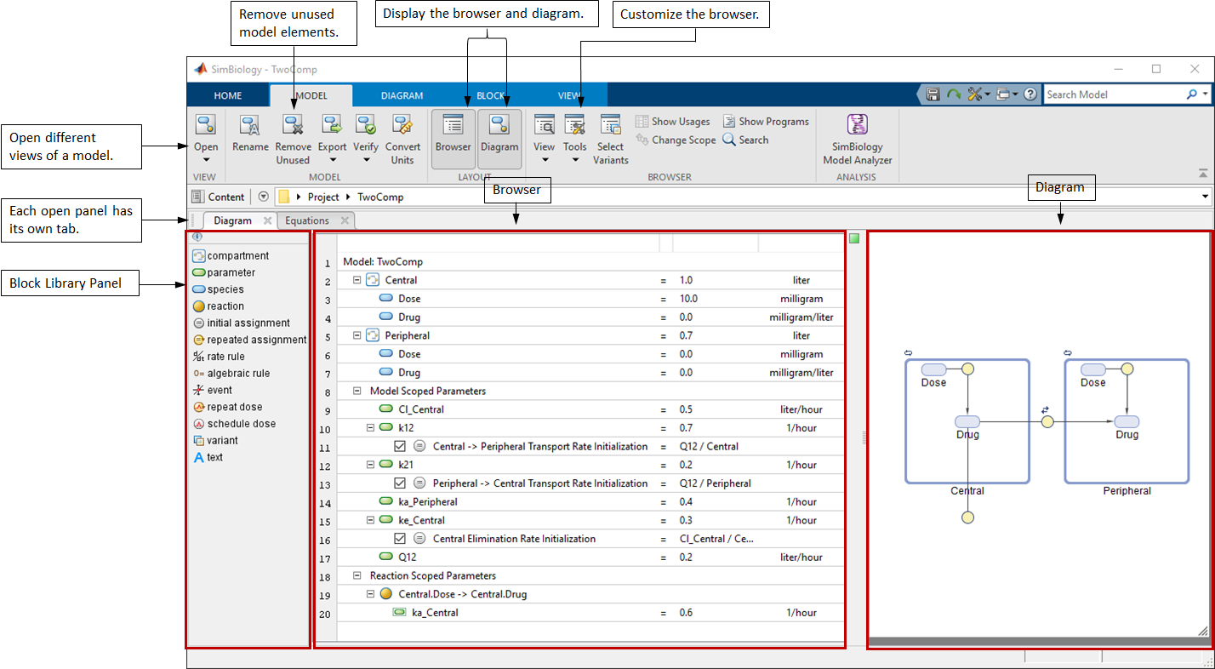
Task: Switch to the BLOCK ribbon tab
Action: click(491, 95)
